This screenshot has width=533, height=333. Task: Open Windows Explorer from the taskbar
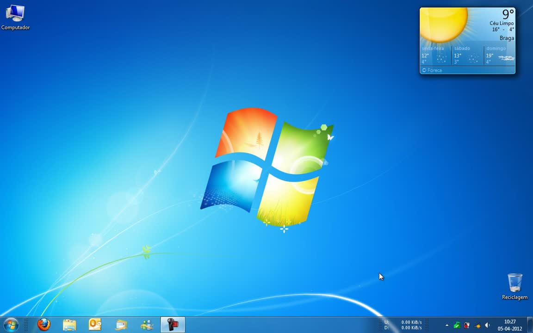69,325
